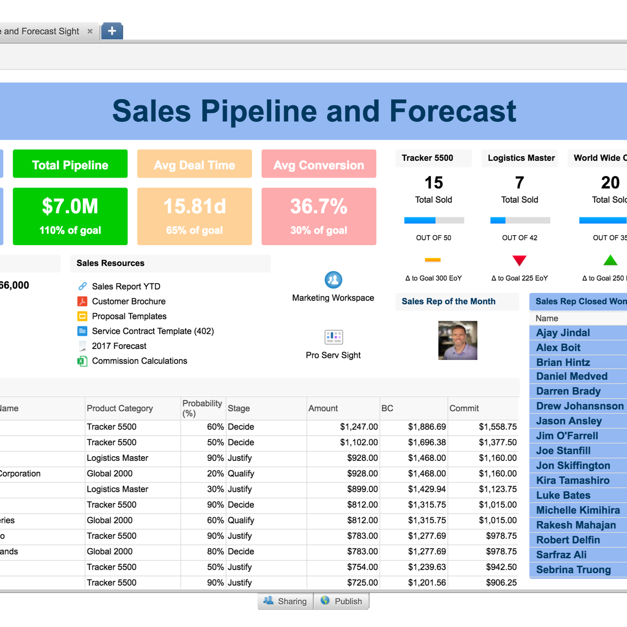Click the Proposal Templates icon

pyautogui.click(x=82, y=316)
